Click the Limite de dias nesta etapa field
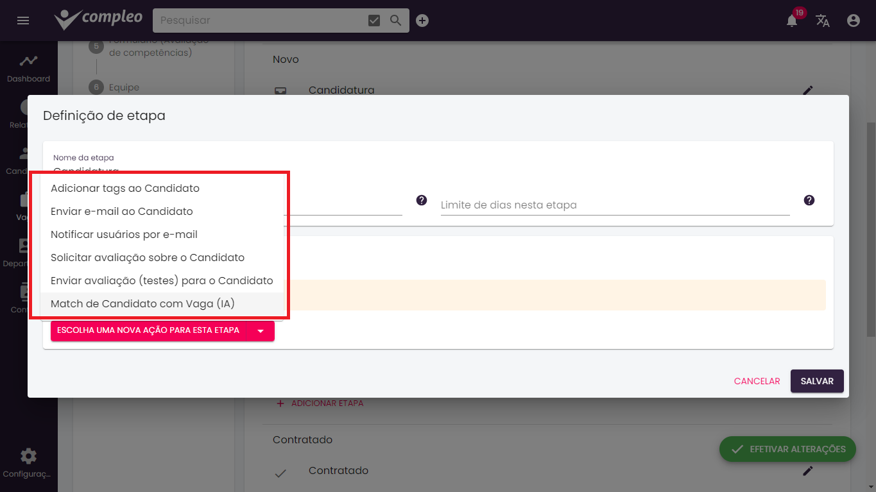This screenshot has height=492, width=876. [x=615, y=205]
